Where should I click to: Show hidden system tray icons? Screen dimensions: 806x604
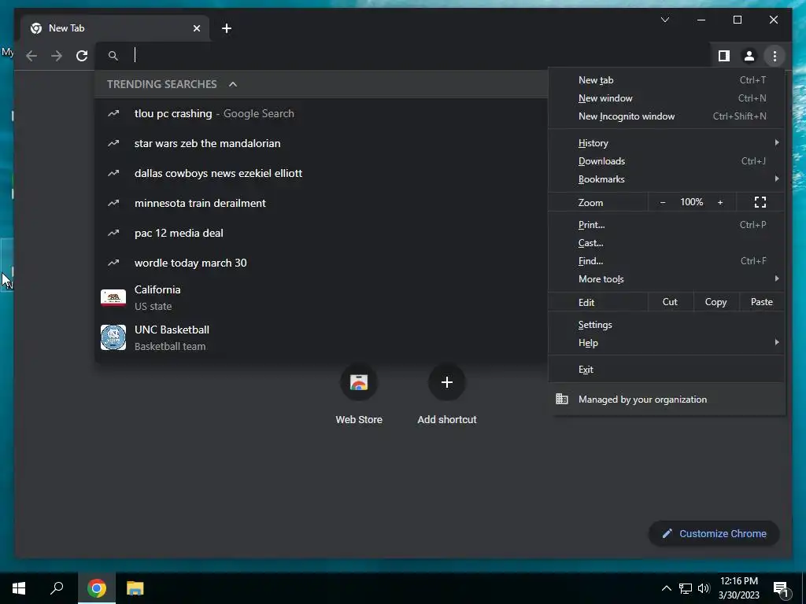(x=666, y=588)
